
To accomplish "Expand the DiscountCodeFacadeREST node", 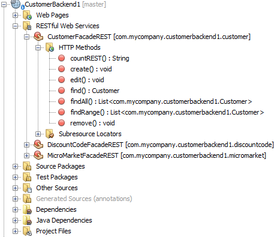I will click(x=26, y=145).
